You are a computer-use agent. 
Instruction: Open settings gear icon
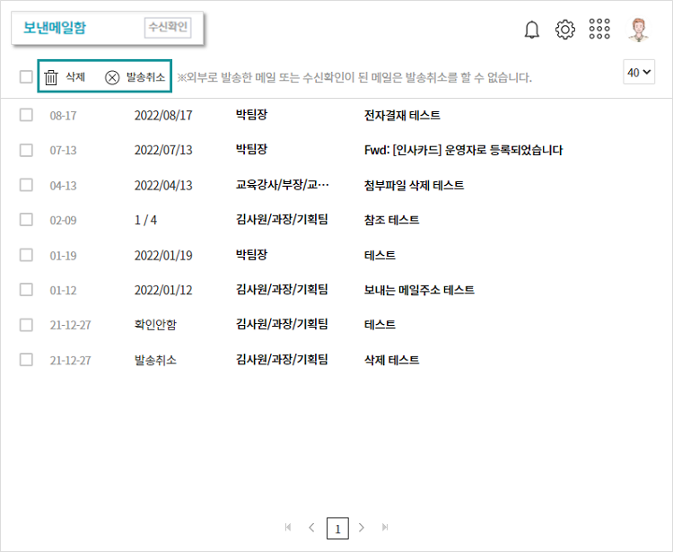pos(564,30)
